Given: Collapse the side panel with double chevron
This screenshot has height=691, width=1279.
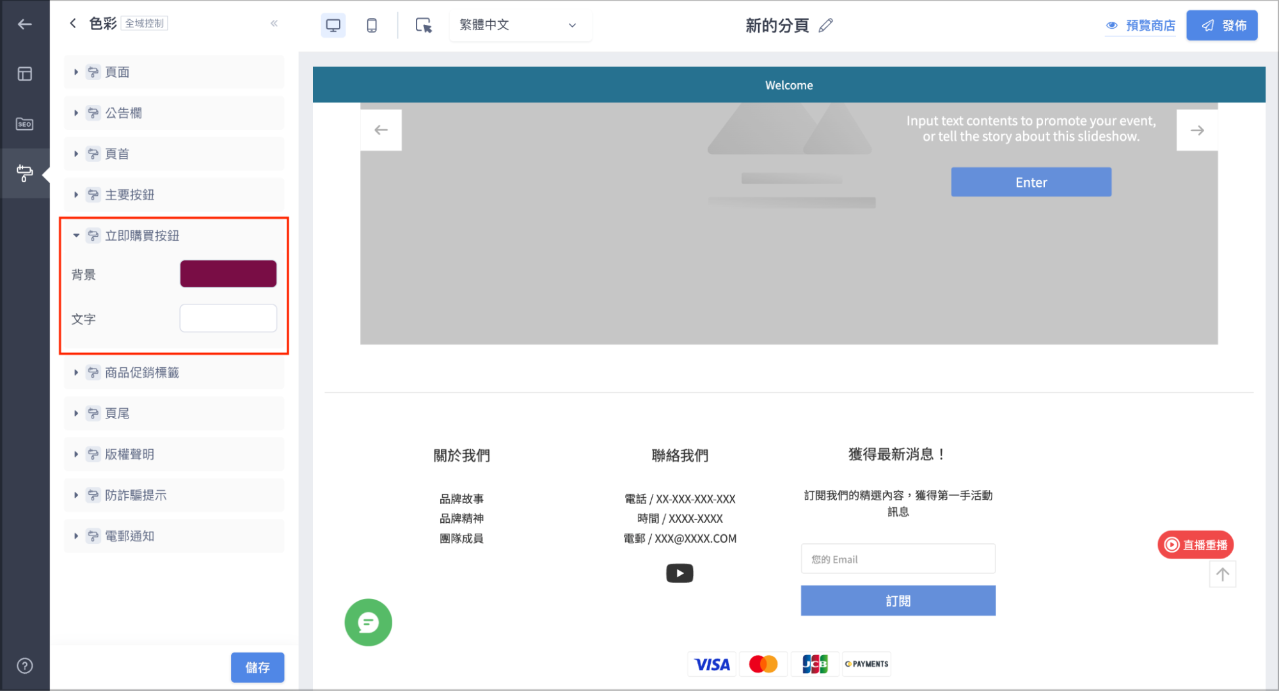Looking at the screenshot, I should (x=274, y=24).
